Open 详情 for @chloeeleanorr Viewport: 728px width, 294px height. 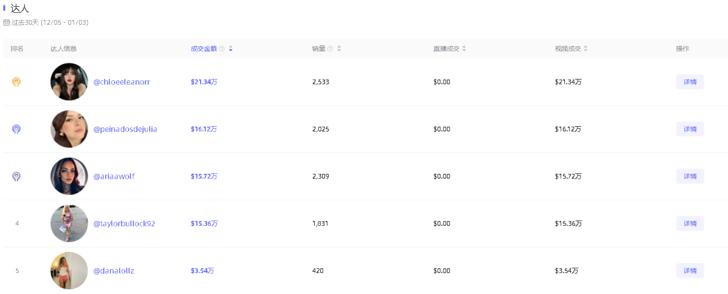690,82
